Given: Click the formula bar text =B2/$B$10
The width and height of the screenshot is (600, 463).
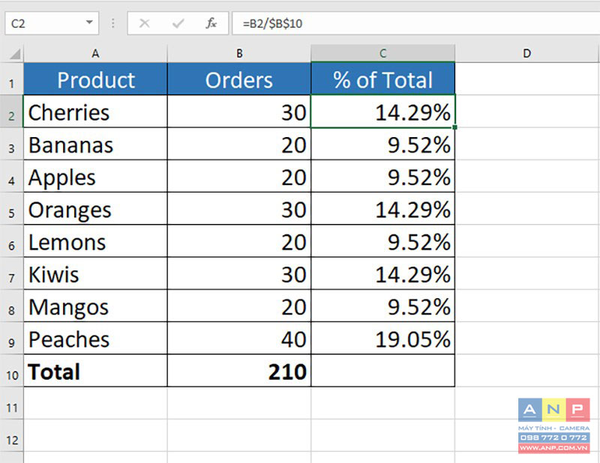Looking at the screenshot, I should (x=272, y=24).
